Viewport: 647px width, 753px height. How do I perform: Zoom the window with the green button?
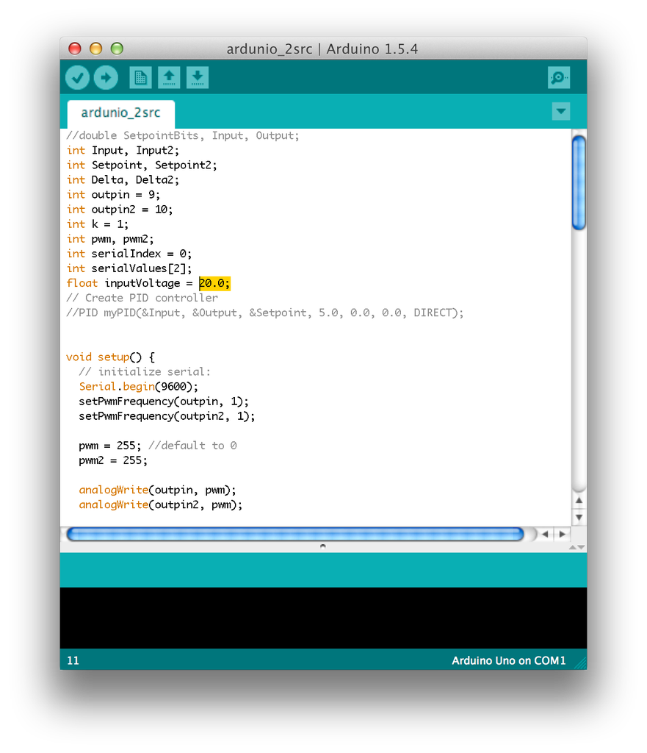[117, 49]
